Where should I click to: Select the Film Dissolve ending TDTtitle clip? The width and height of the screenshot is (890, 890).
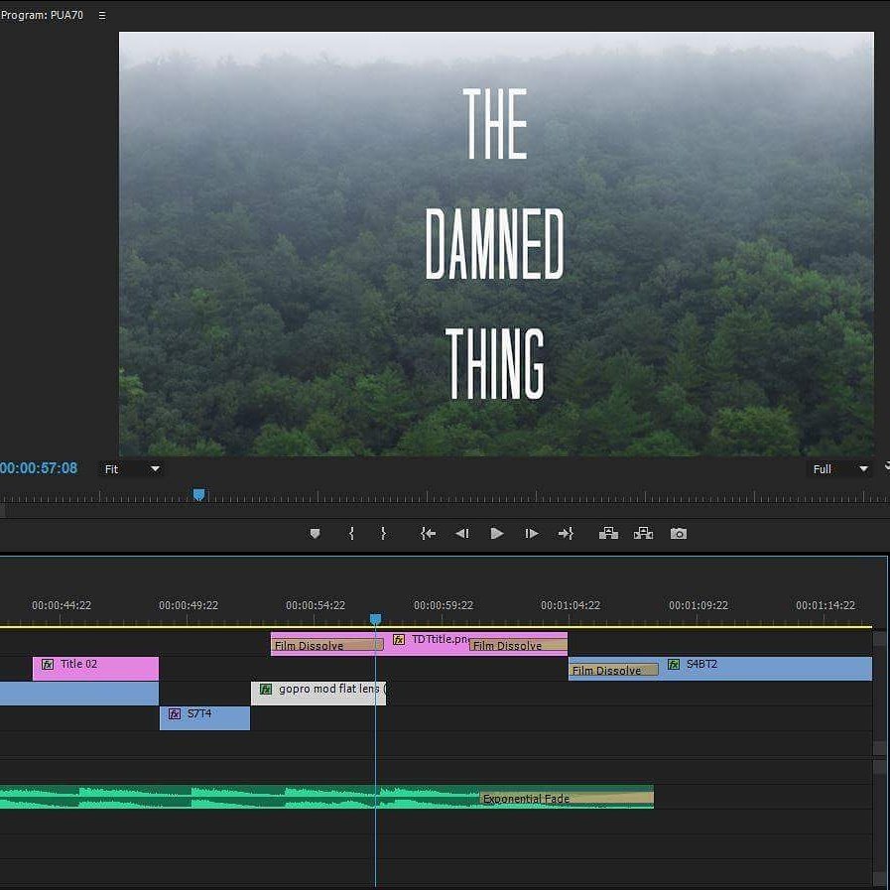tap(518, 645)
